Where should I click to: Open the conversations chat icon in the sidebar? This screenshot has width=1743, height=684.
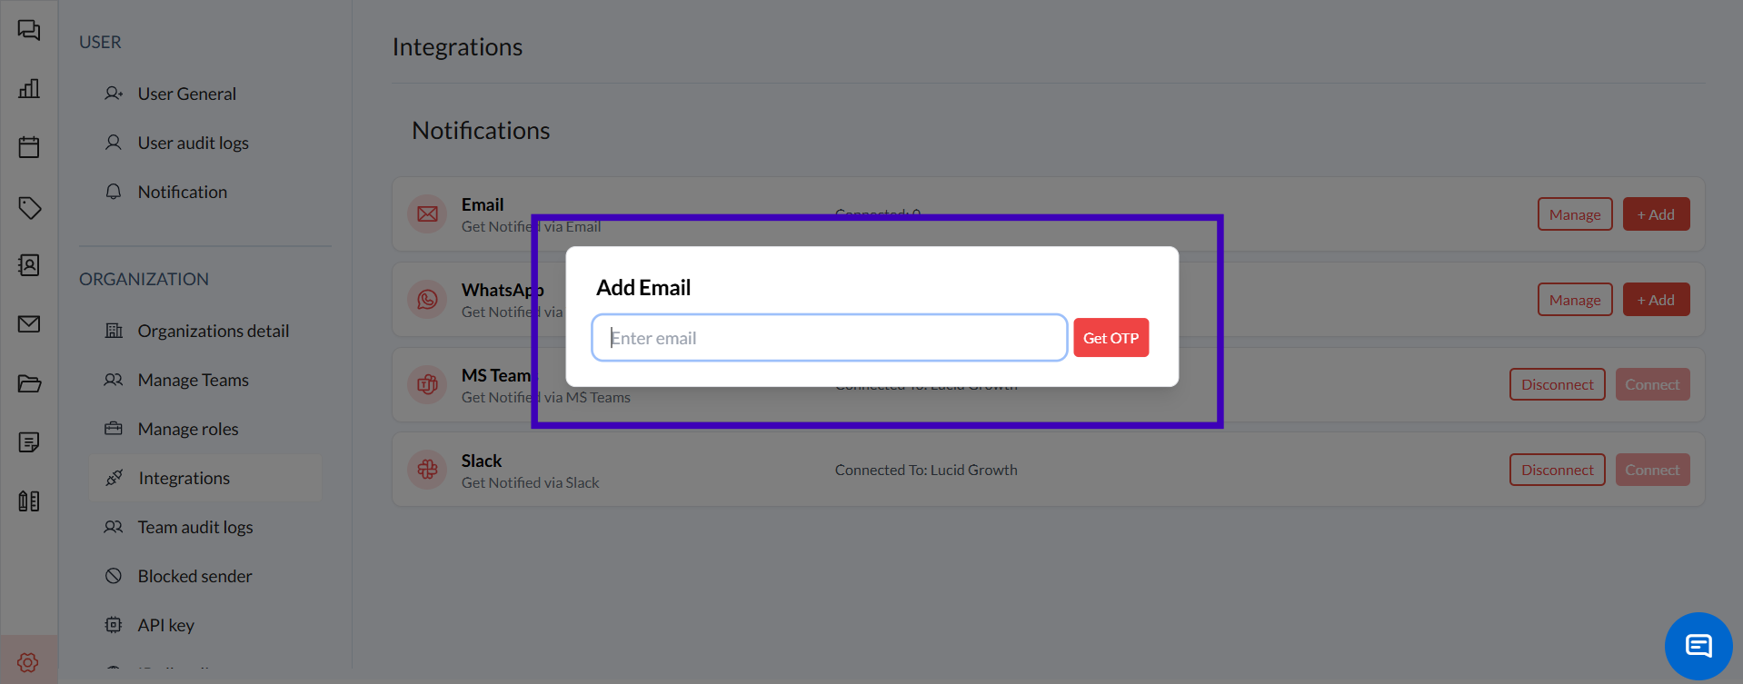tap(29, 31)
